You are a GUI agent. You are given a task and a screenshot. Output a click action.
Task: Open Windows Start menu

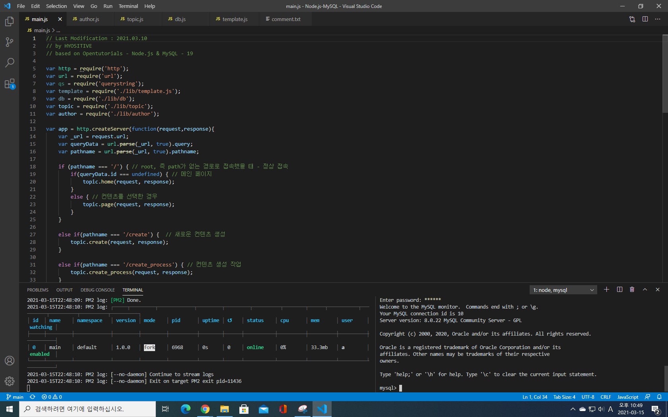10,409
